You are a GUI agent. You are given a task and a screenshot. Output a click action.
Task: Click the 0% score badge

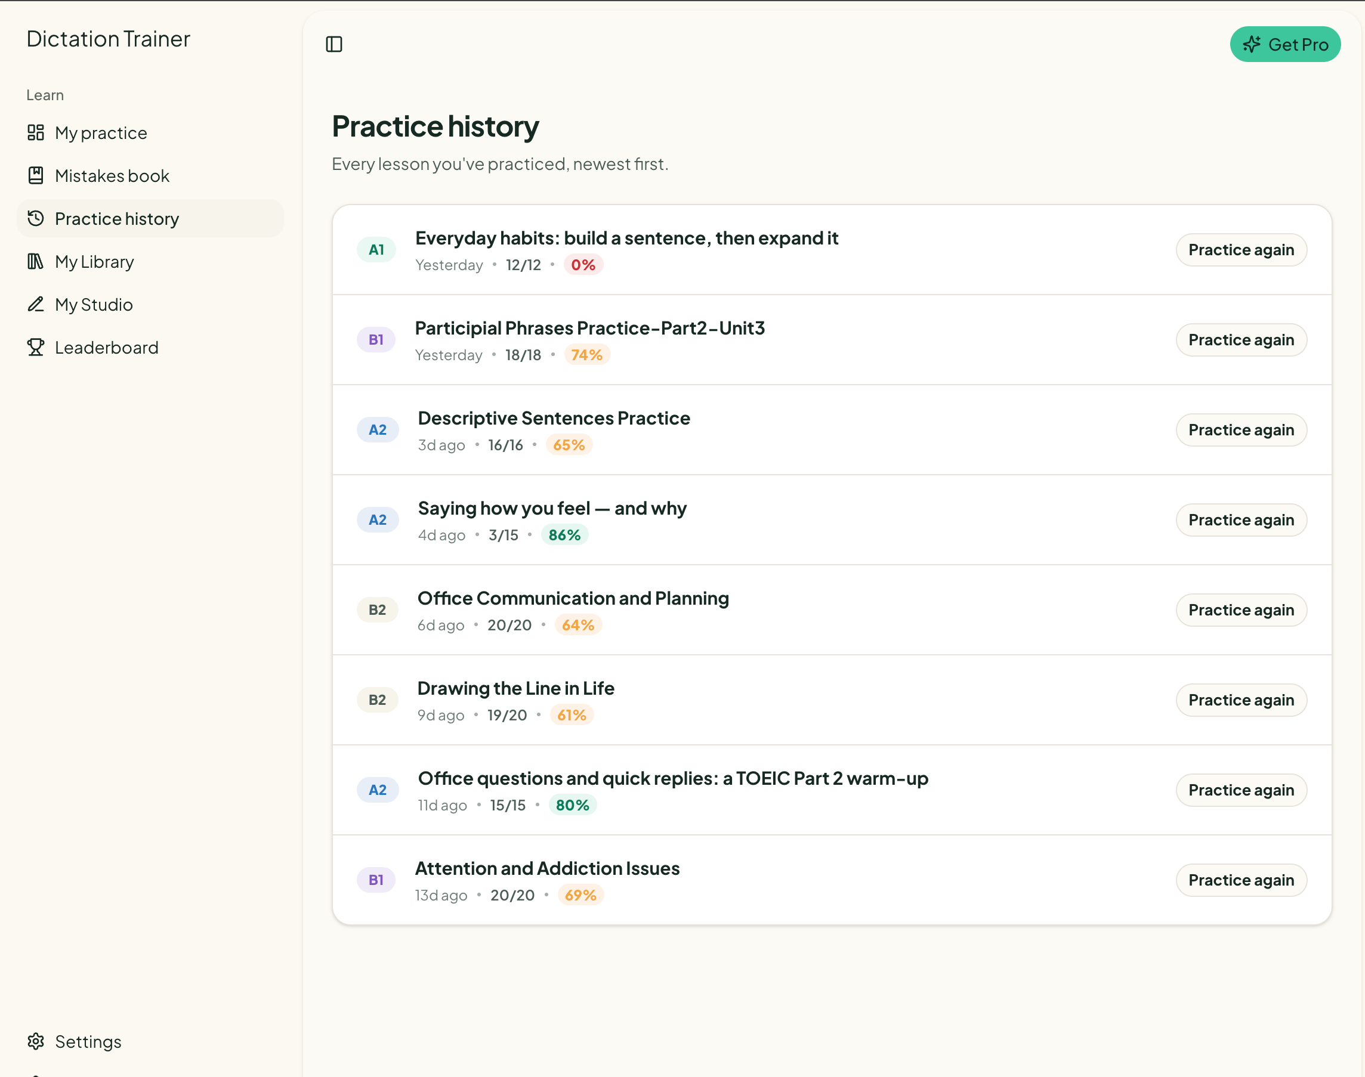(x=583, y=265)
